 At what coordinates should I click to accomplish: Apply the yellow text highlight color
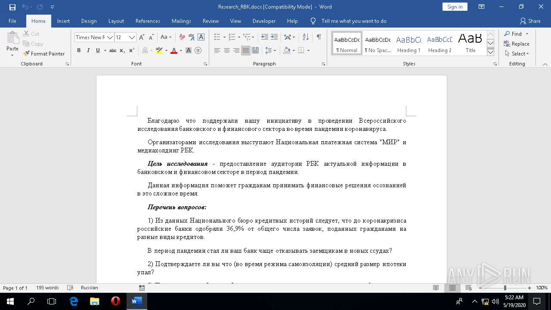point(159,50)
